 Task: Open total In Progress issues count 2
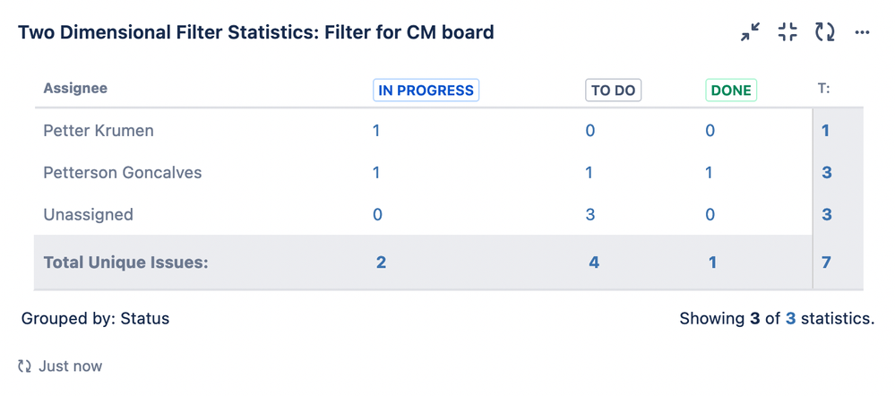(381, 263)
